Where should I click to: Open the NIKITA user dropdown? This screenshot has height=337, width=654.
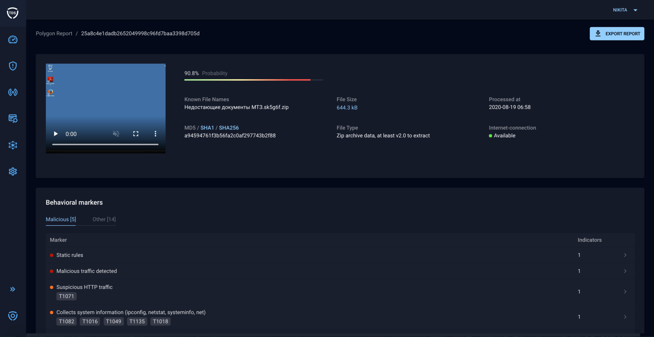coord(625,10)
